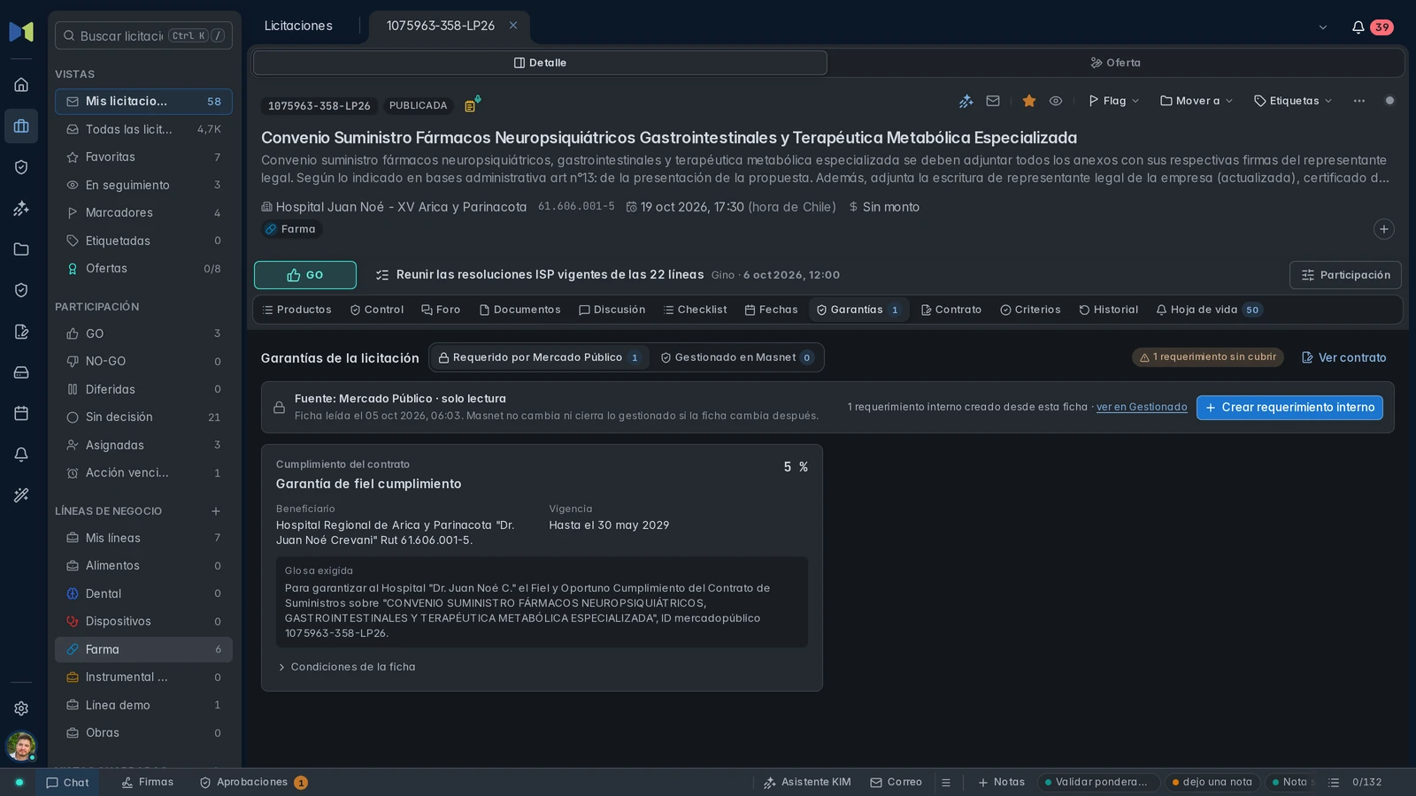
Task: Open the briefcase licitaciones rail icon
Action: coord(21,126)
